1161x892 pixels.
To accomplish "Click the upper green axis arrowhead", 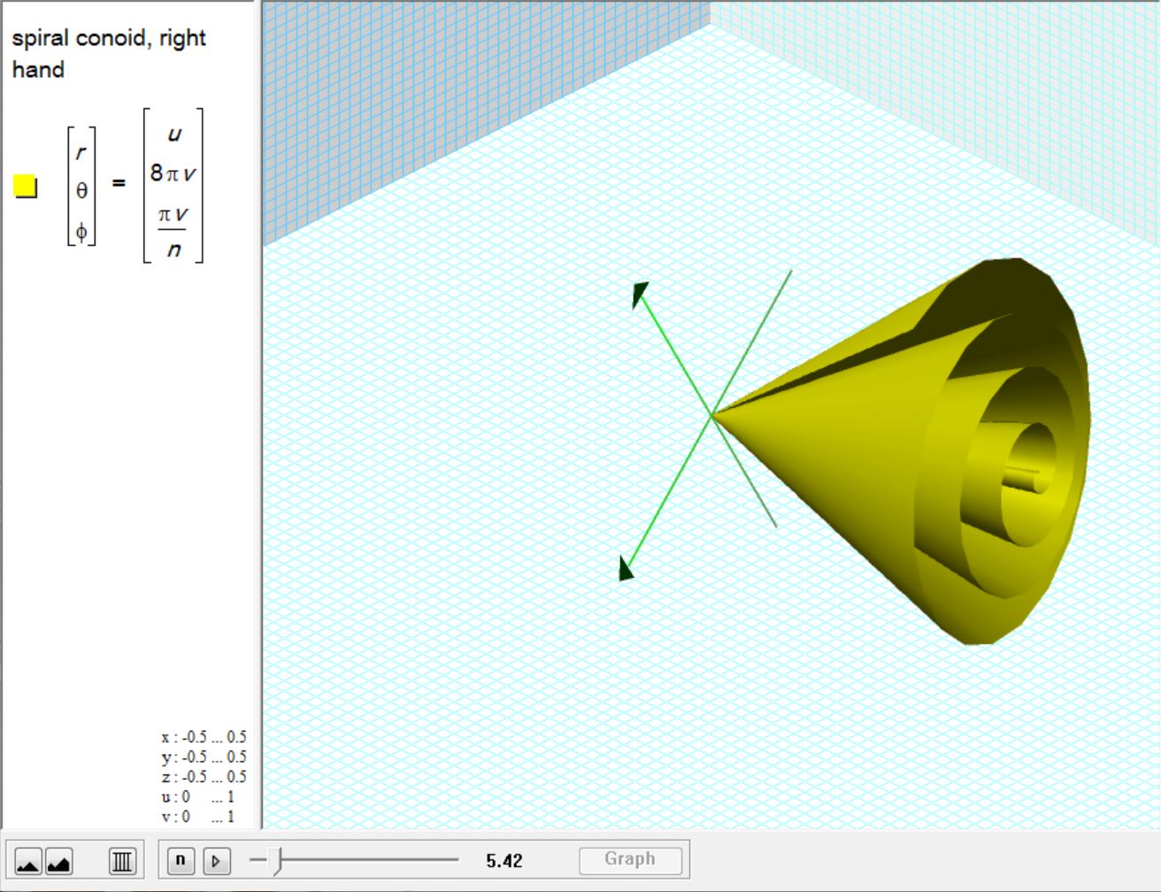I will click(x=640, y=293).
